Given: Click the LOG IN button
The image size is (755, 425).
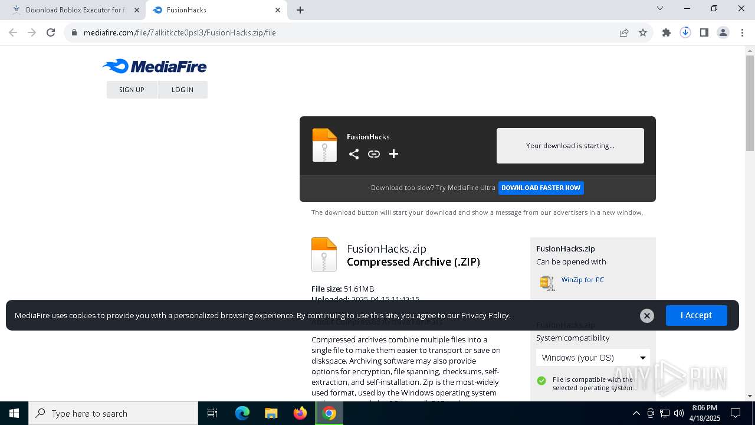Looking at the screenshot, I should [x=182, y=90].
